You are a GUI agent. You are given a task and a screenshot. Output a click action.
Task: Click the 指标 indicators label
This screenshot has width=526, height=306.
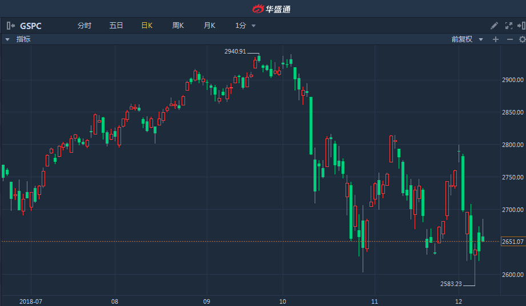tap(23, 39)
